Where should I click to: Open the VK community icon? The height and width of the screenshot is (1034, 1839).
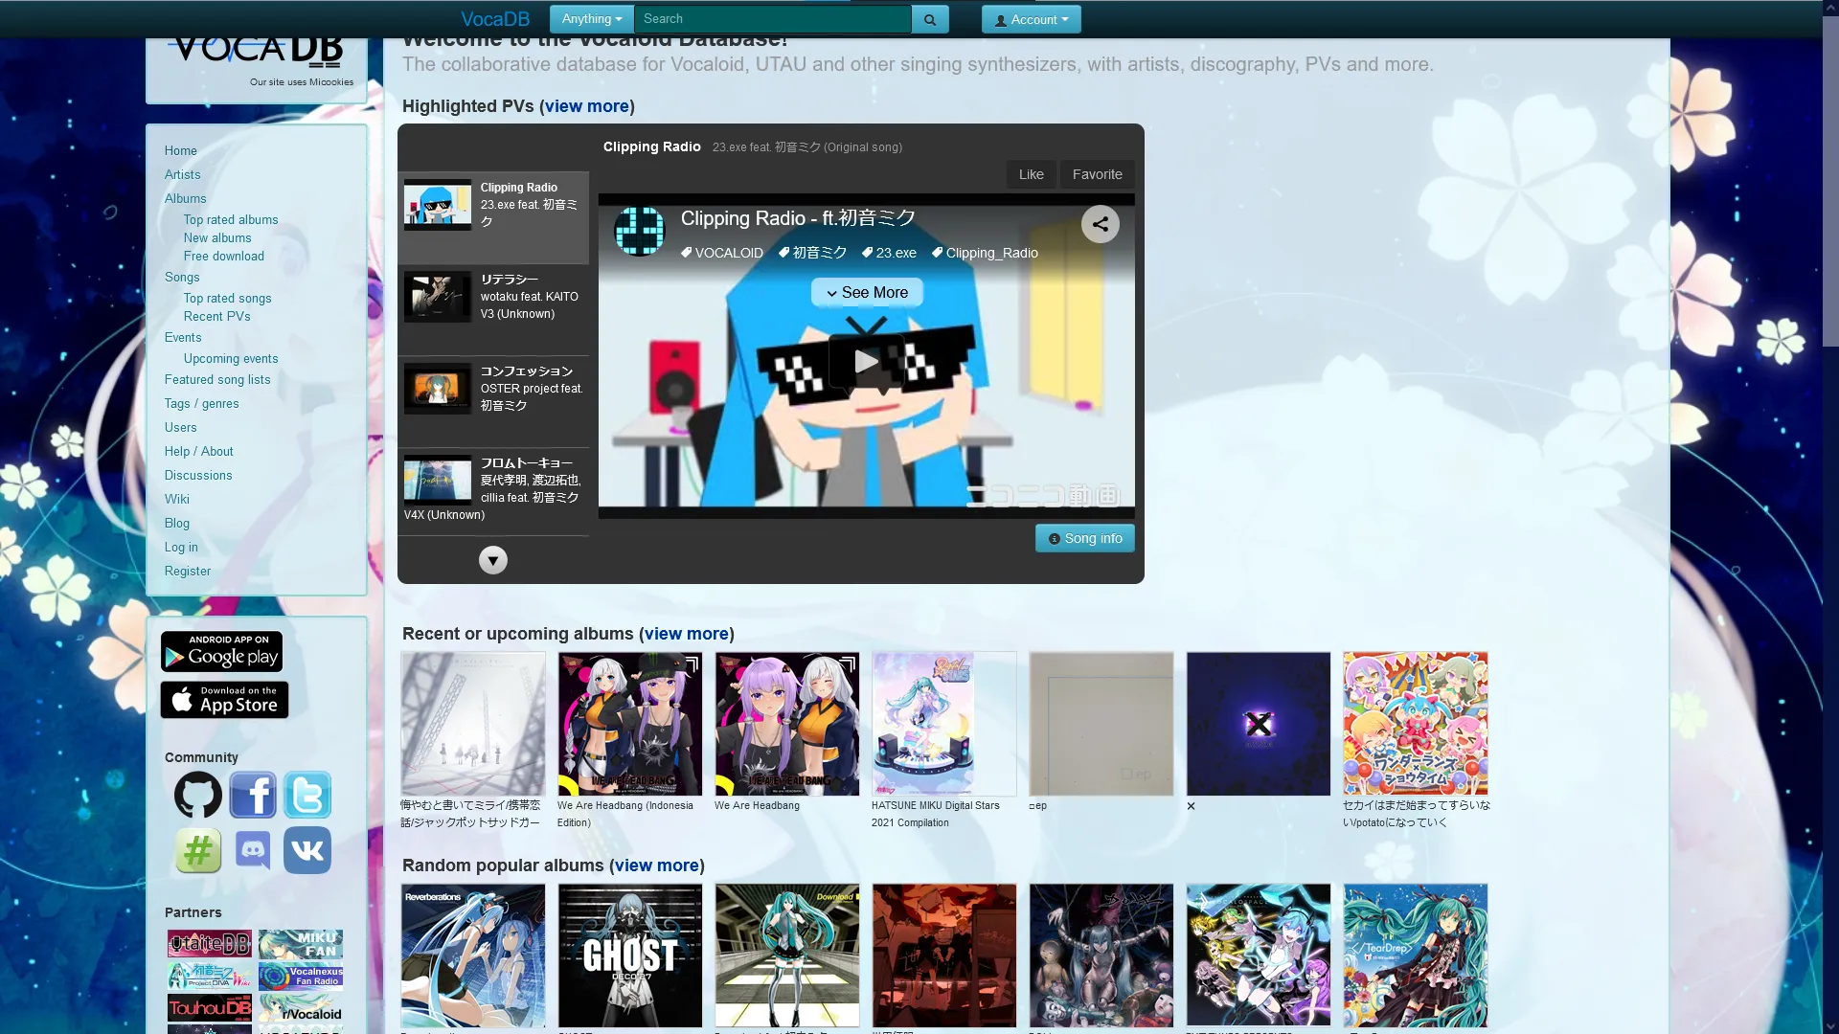(307, 850)
